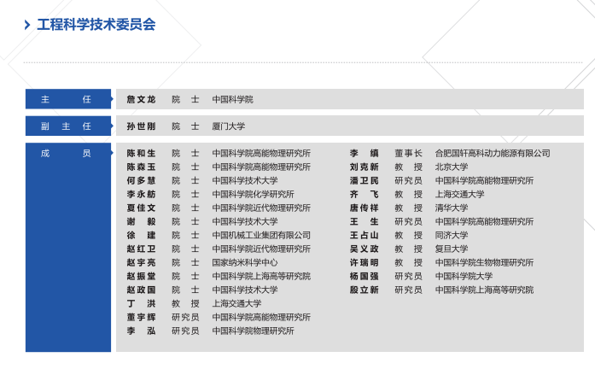Click 中国科学院物理研究所 in 李泓 row

pos(253,331)
